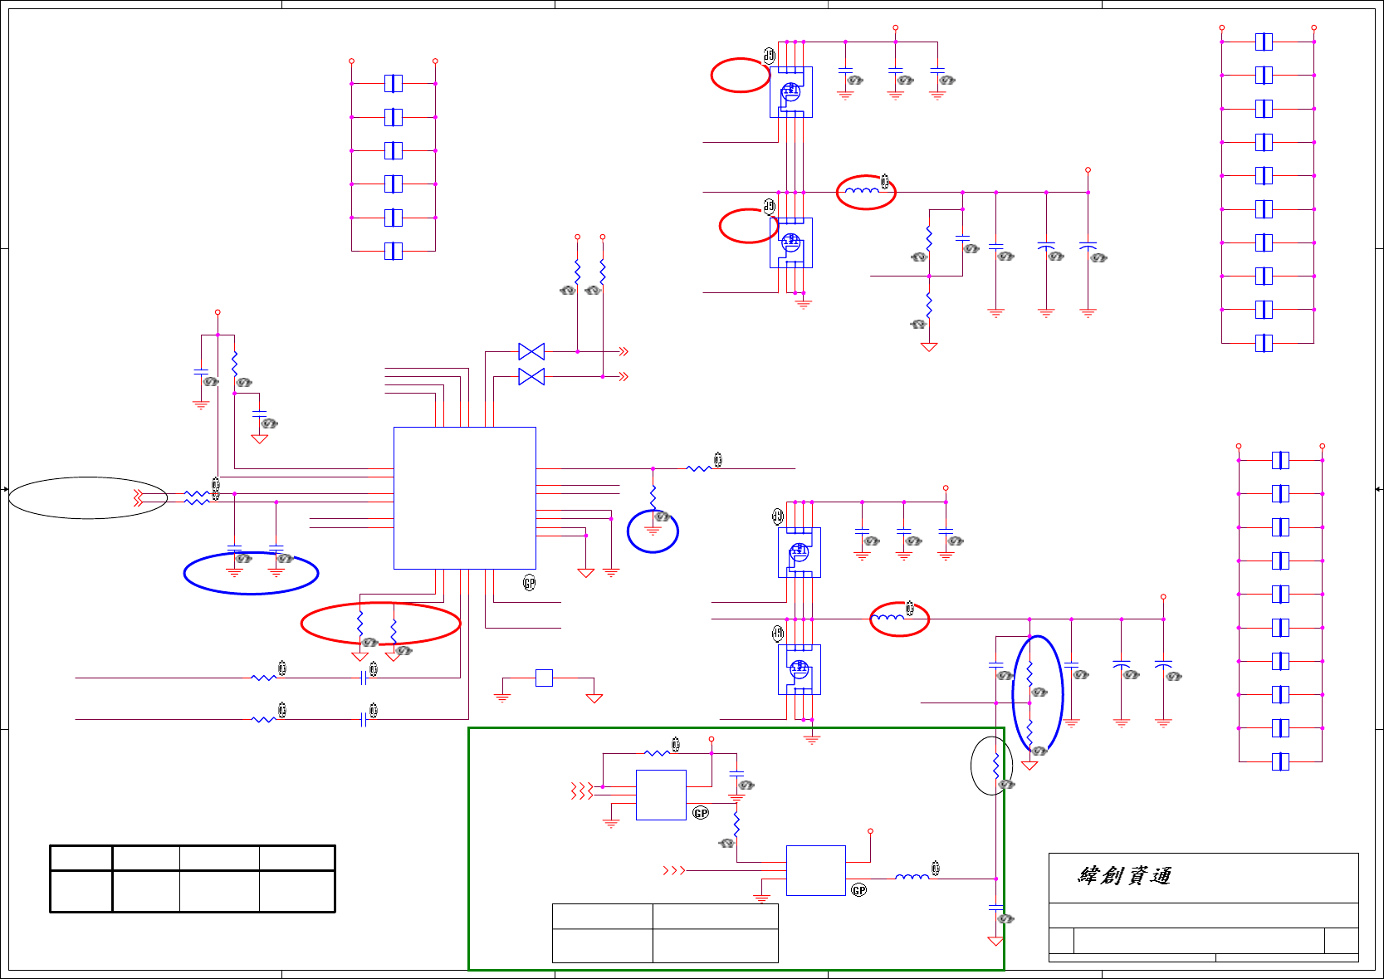Viewport: 1384px width, 979px height.
Task: Select the lower IC block inside the green box
Action: click(x=816, y=870)
